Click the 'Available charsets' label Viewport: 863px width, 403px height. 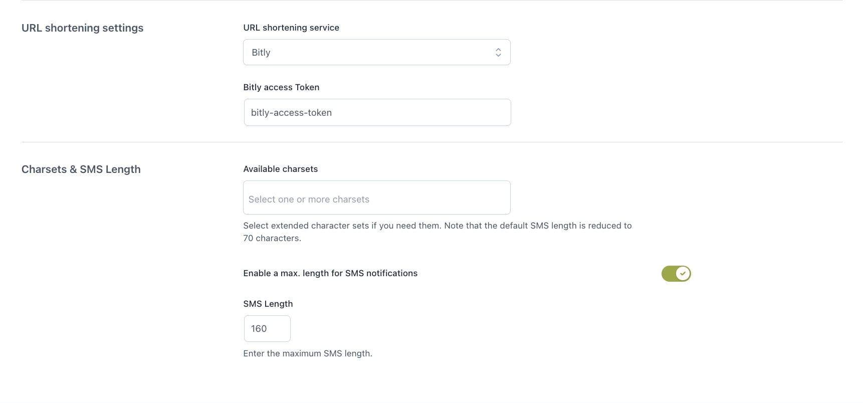tap(280, 169)
